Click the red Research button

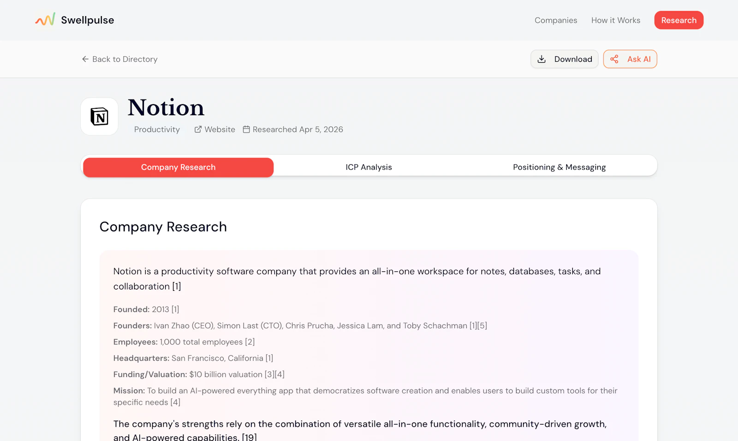(679, 20)
